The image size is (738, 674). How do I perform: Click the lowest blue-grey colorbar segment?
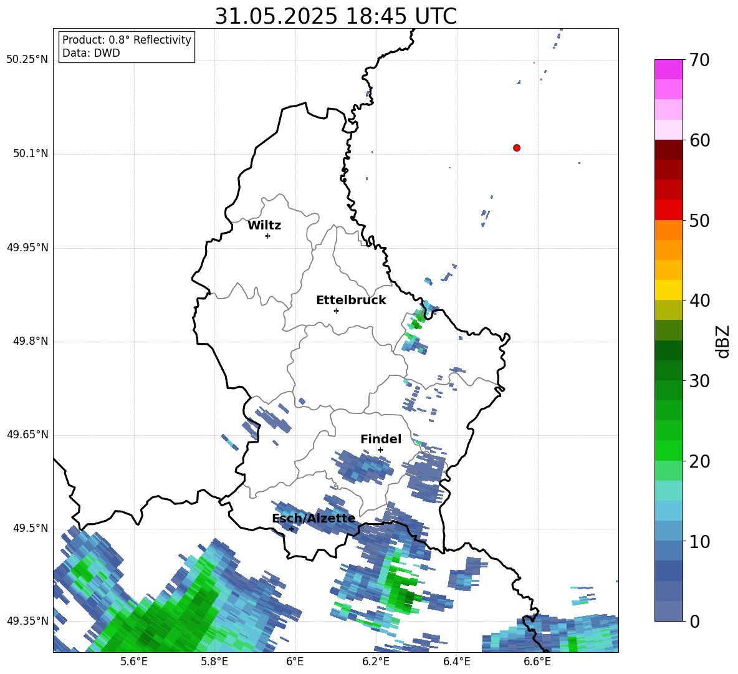(668, 611)
